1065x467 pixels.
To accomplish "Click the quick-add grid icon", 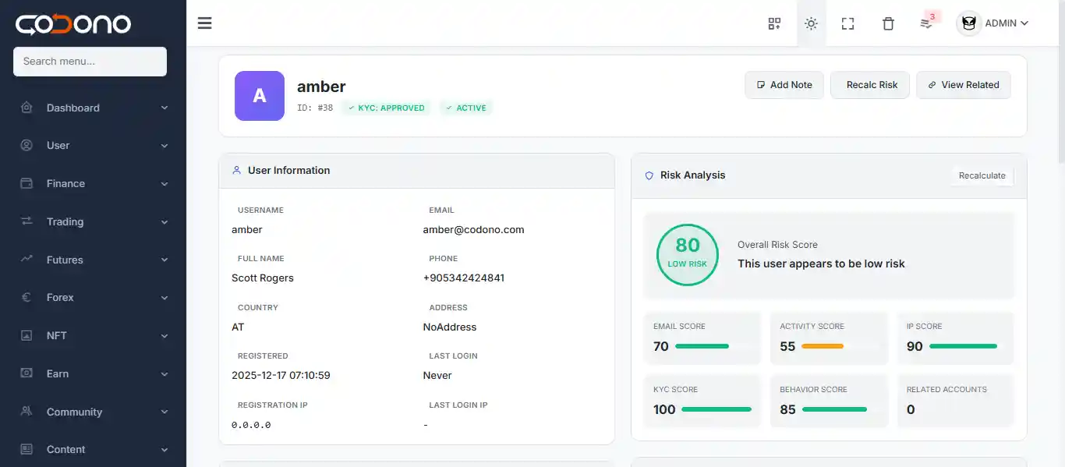I will click(774, 23).
